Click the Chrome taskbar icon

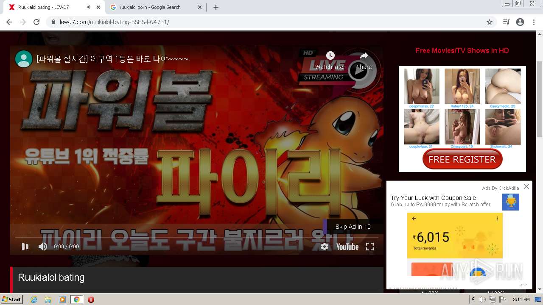click(x=76, y=299)
